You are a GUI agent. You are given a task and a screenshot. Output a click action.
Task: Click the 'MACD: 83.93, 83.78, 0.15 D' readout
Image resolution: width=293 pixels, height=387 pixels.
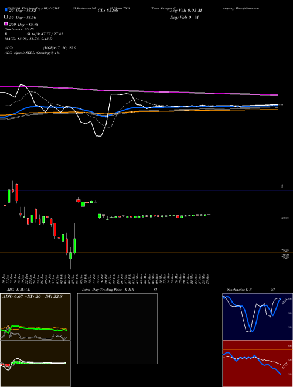28,39
